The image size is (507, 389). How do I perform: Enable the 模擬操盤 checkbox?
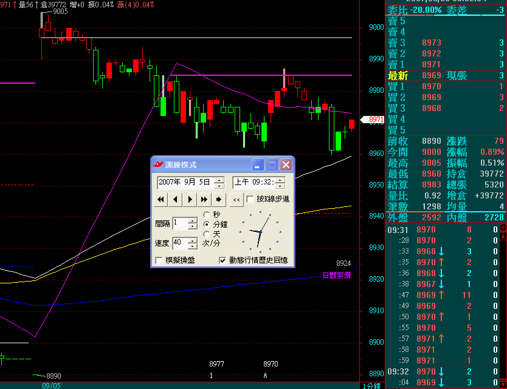point(159,260)
